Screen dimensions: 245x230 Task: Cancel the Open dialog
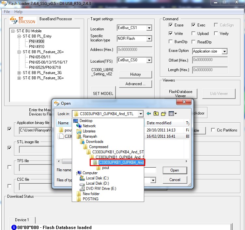[175, 180]
